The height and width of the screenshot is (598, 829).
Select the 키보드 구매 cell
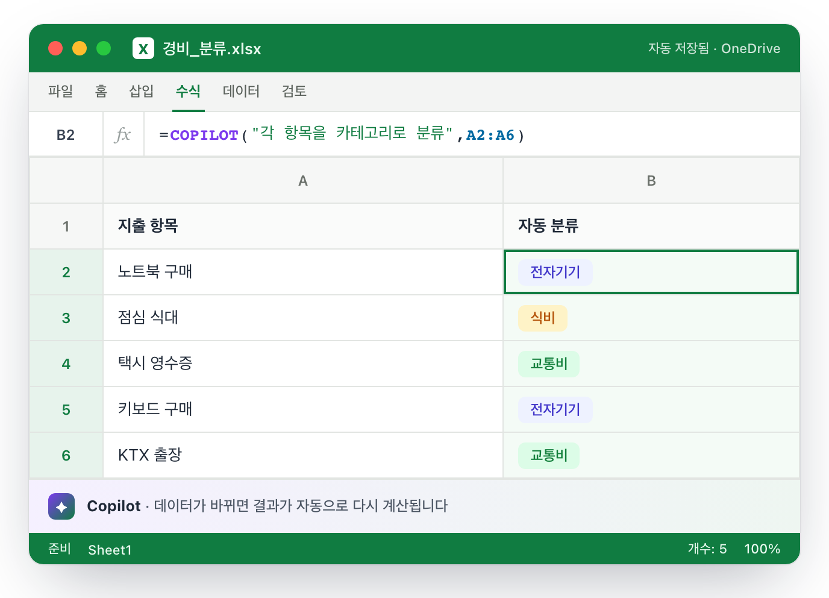303,409
